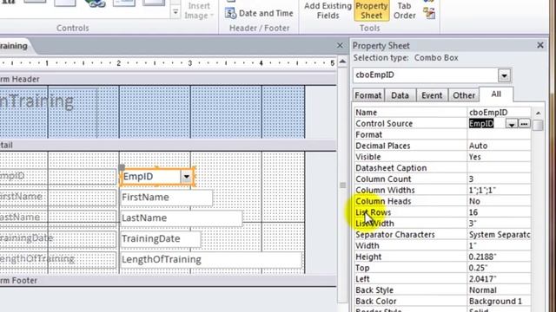Switch to the Data tab
Image resolution: width=556 pixels, height=312 pixels.
pyautogui.click(x=400, y=95)
